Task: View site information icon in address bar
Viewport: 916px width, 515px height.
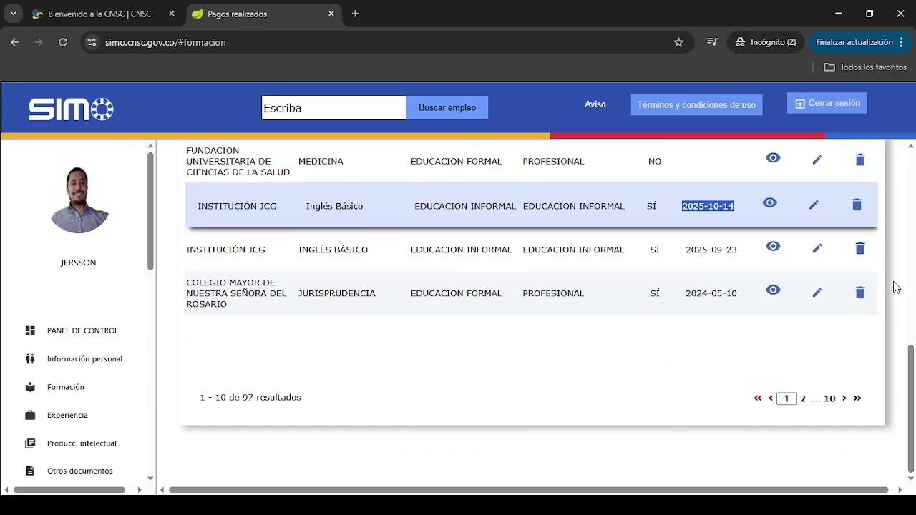Action: (91, 42)
